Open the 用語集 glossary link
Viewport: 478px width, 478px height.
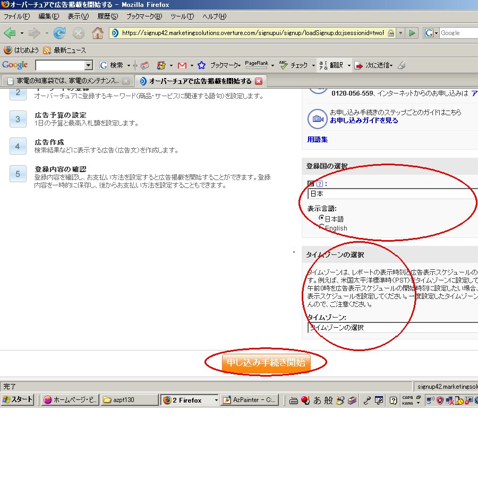318,139
